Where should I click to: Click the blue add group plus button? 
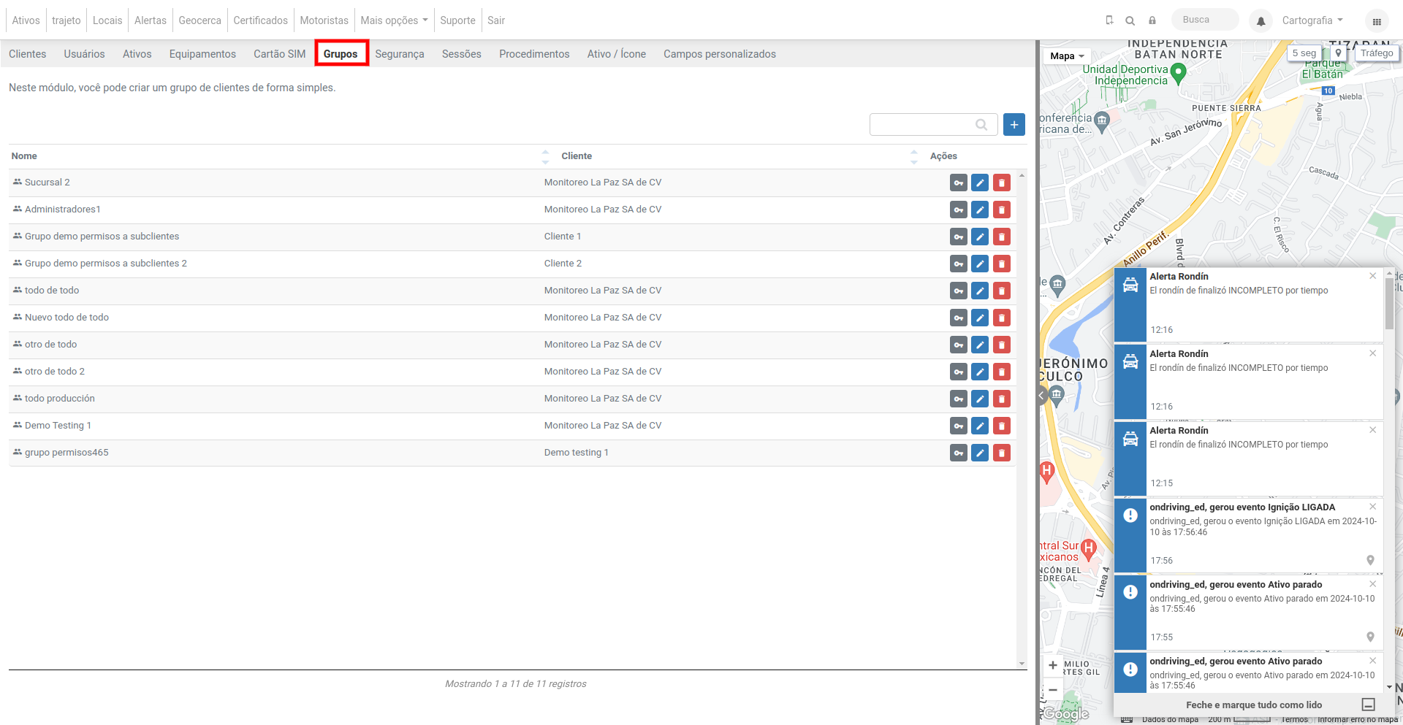[1014, 125]
